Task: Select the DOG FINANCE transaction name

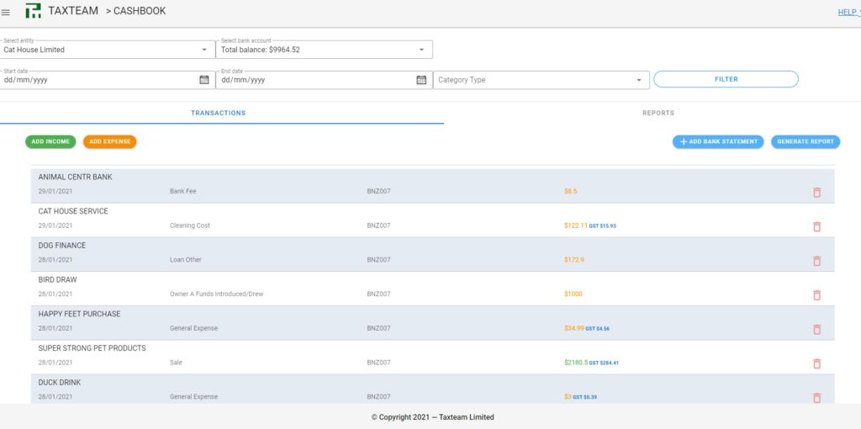Action: [x=62, y=246]
